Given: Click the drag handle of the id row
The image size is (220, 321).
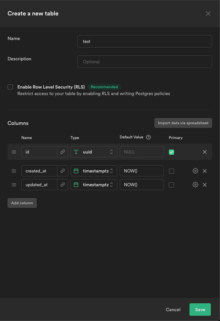Looking at the screenshot, I should (13, 152).
